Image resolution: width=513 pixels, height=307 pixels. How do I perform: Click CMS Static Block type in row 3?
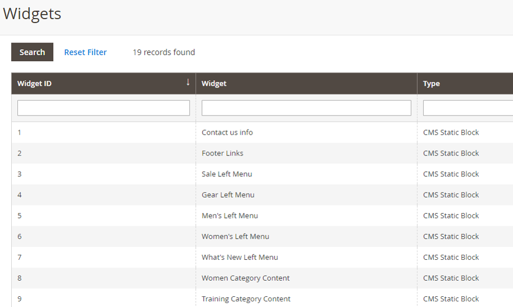[451, 174]
